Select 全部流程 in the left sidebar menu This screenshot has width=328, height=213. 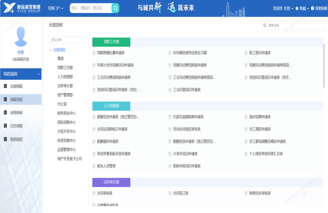pos(21,86)
